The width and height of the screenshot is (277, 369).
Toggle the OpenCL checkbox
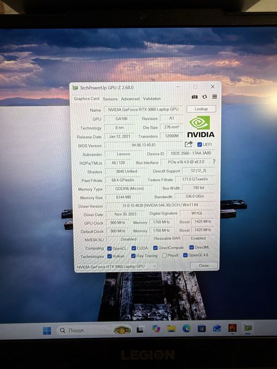(x=109, y=248)
